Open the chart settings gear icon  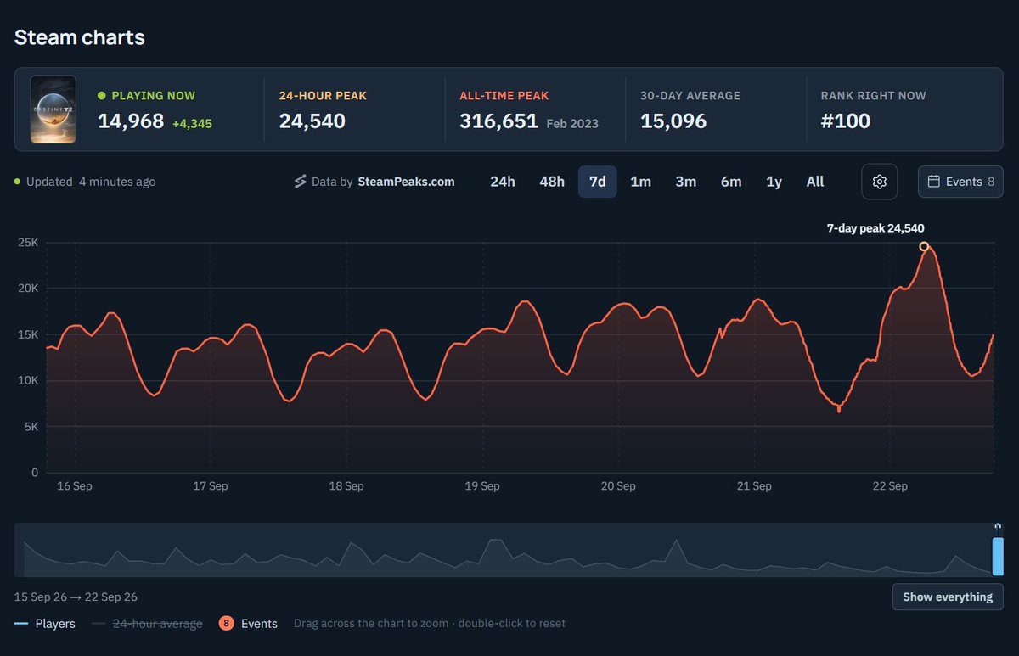[x=880, y=182]
